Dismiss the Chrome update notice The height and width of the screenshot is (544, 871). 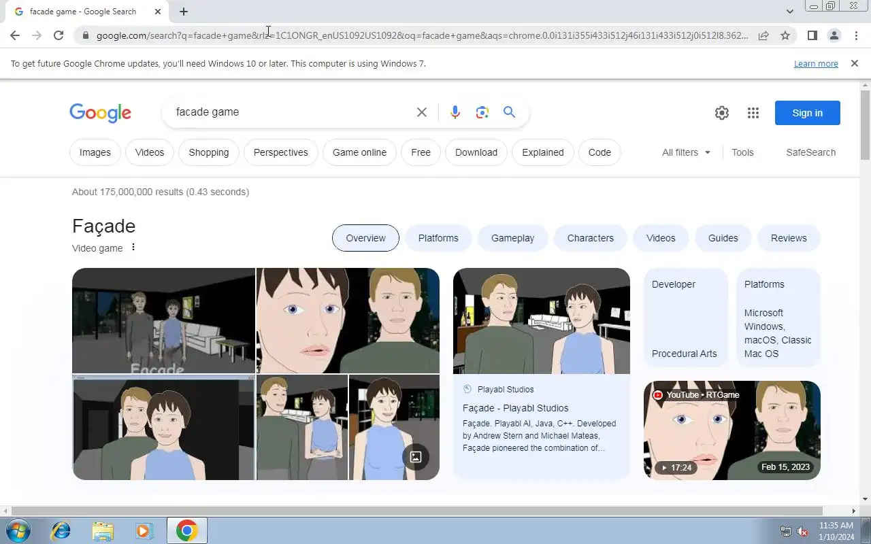tap(854, 63)
